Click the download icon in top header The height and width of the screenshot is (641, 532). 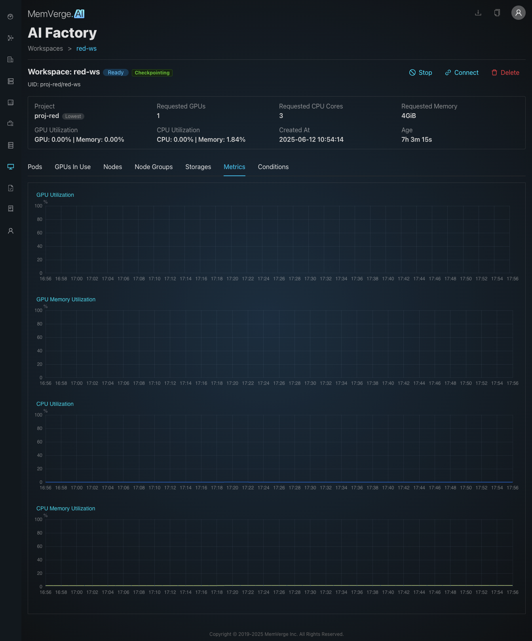478,13
